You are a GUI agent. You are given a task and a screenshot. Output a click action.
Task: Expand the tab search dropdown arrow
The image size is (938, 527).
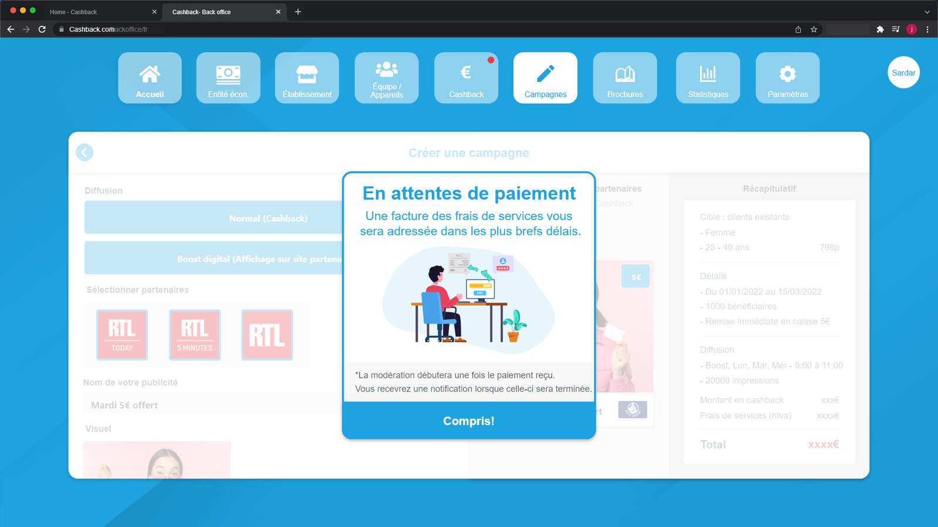[927, 12]
